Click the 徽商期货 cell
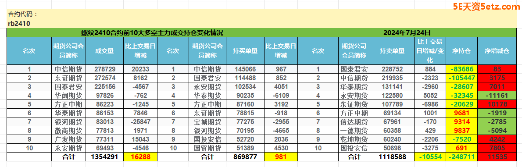Viewport: 522px width, 167px height. [68, 130]
